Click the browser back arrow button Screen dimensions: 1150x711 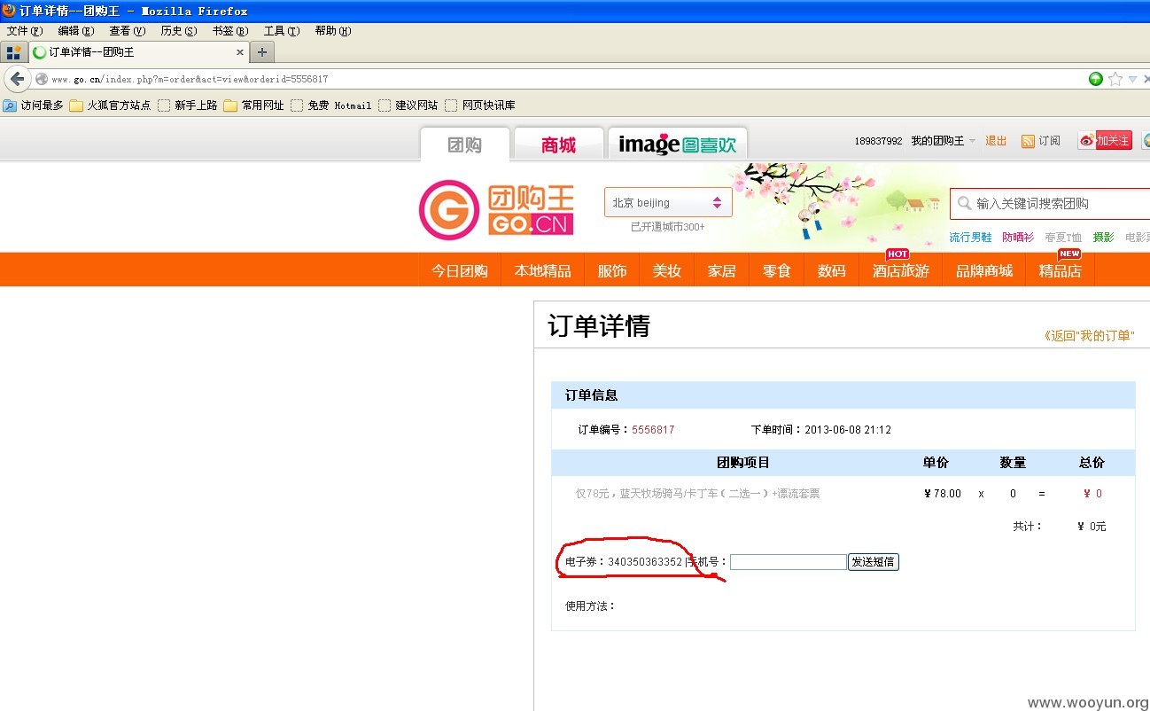tap(17, 79)
